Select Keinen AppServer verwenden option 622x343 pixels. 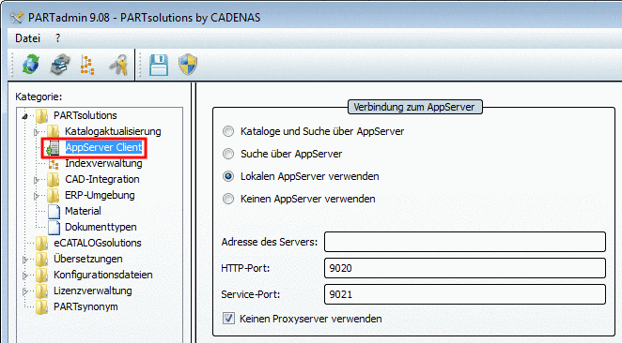click(x=228, y=199)
